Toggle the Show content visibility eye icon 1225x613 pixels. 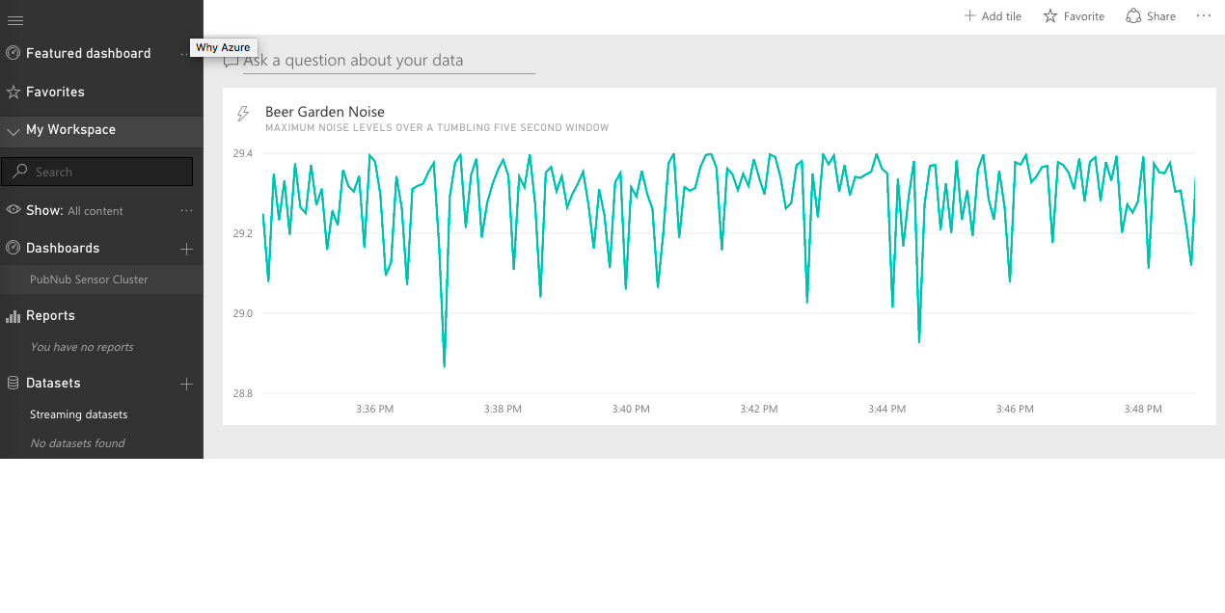(13, 210)
